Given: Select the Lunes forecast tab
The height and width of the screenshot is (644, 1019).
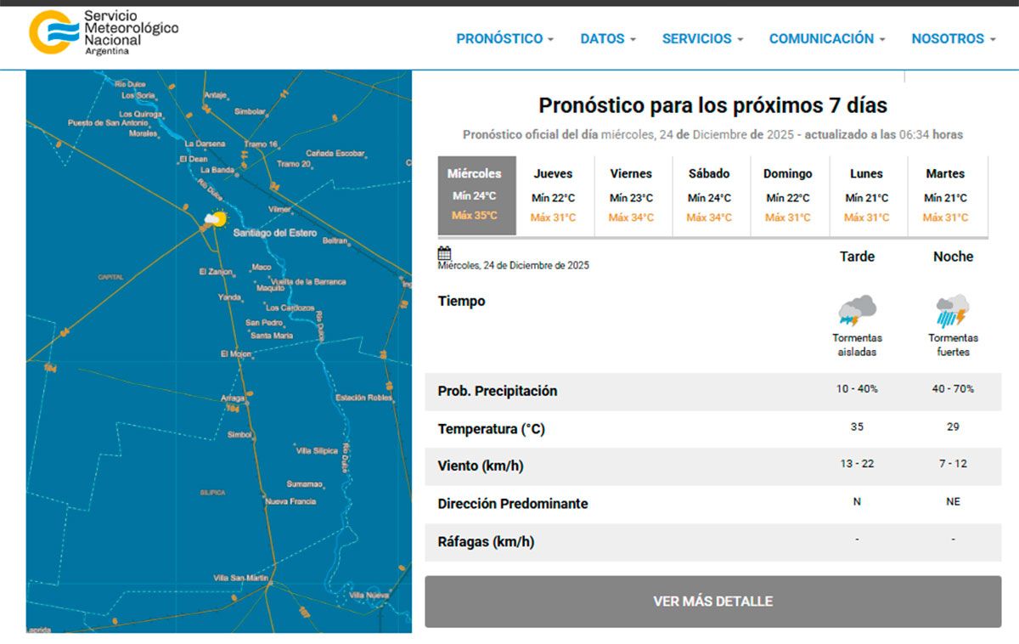Looking at the screenshot, I should [x=866, y=195].
